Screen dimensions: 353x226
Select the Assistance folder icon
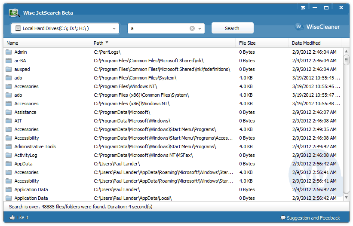(9, 112)
